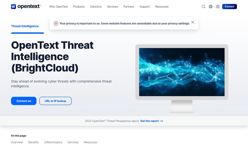Open the Products menu
Viewport: 248px width, 155px height.
pos(79,7)
